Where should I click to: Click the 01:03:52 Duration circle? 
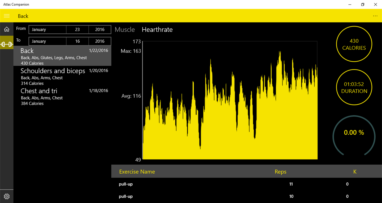pyautogui.click(x=354, y=88)
